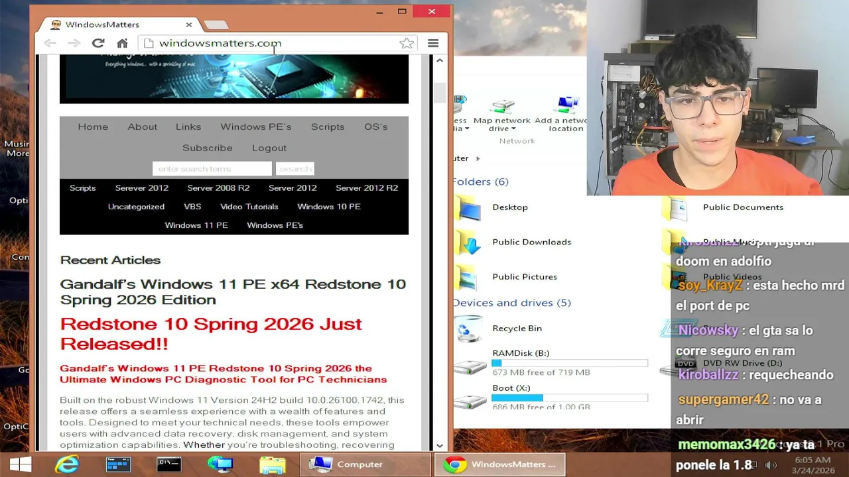849x477 pixels.
Task: Reload the page in Chrome
Action: (x=98, y=43)
